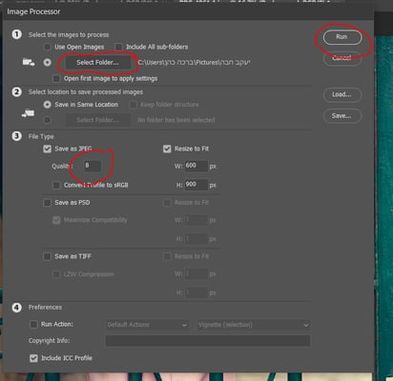393x381 pixels.
Task: Click the JPEG width field showing 600
Action: [x=196, y=166]
